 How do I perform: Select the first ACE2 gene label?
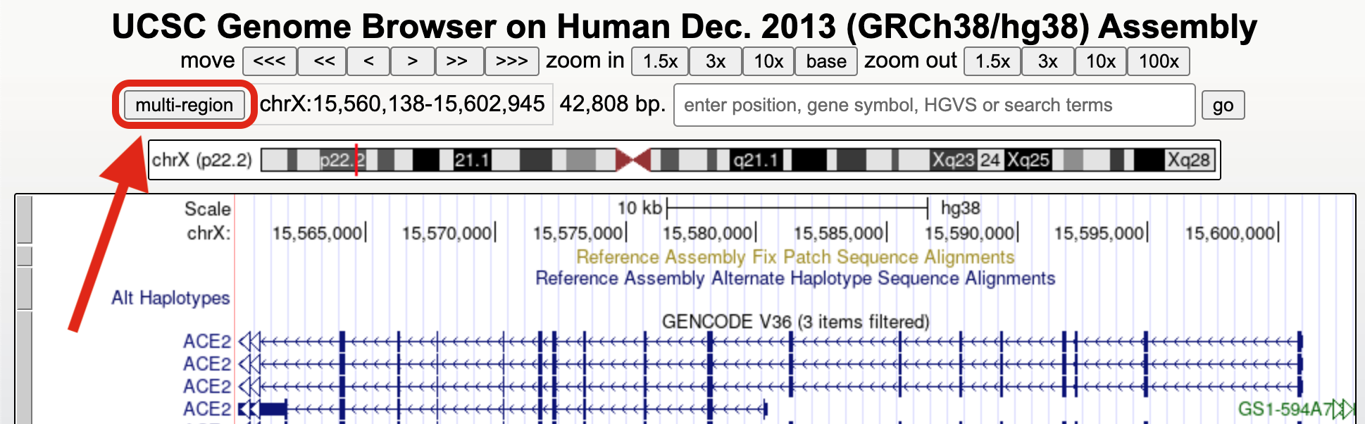[x=206, y=342]
